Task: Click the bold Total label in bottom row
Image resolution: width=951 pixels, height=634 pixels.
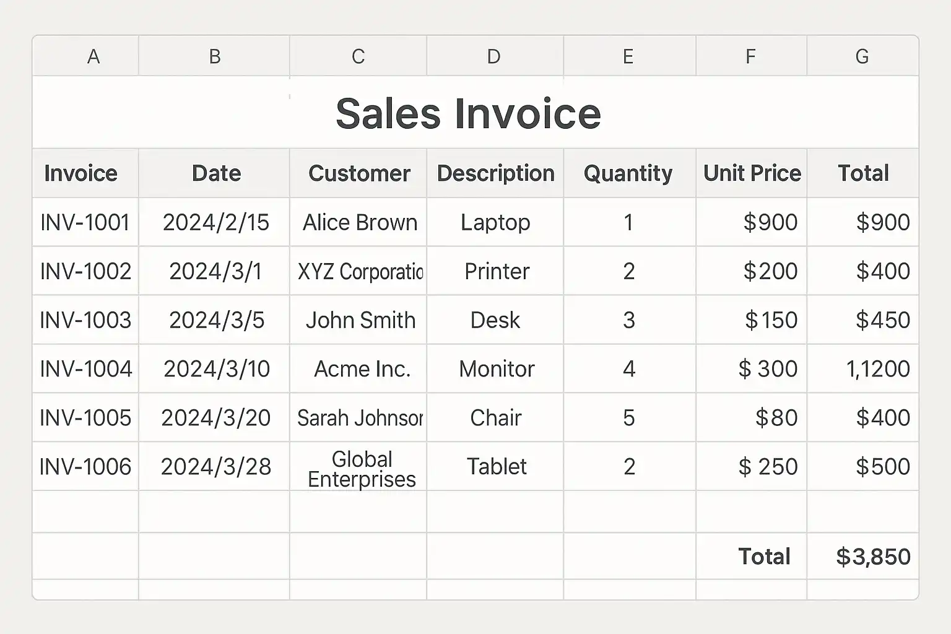Action: (764, 557)
